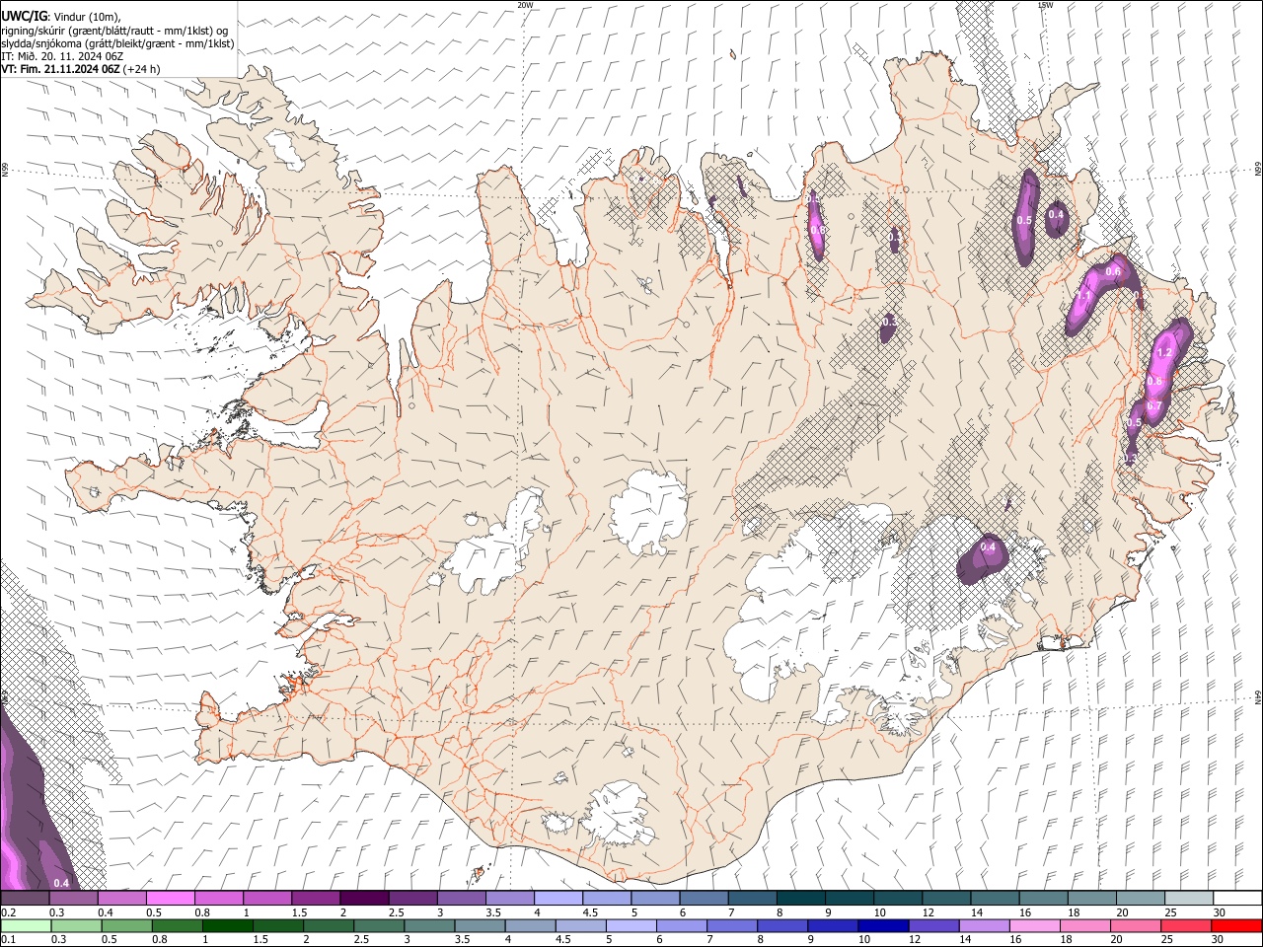Screen dimensions: 1263x947
Task: Click the '1.2' snowfall value on the map
Action: [1163, 352]
